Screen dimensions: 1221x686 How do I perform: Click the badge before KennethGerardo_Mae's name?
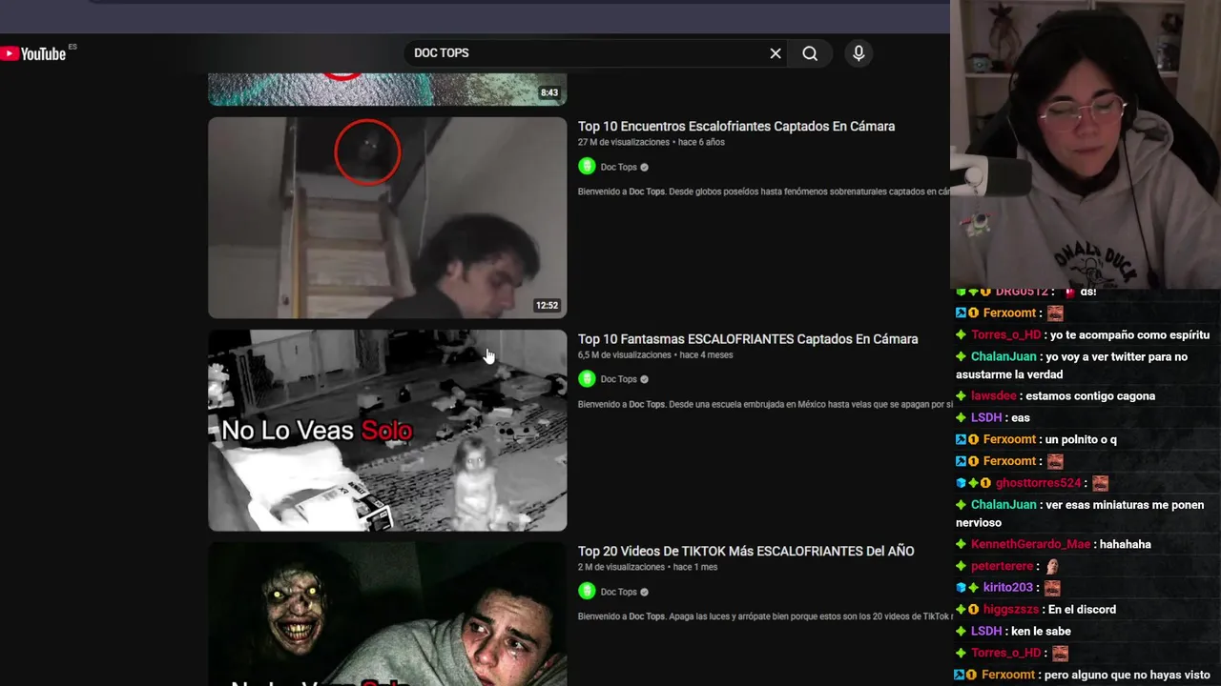(962, 544)
